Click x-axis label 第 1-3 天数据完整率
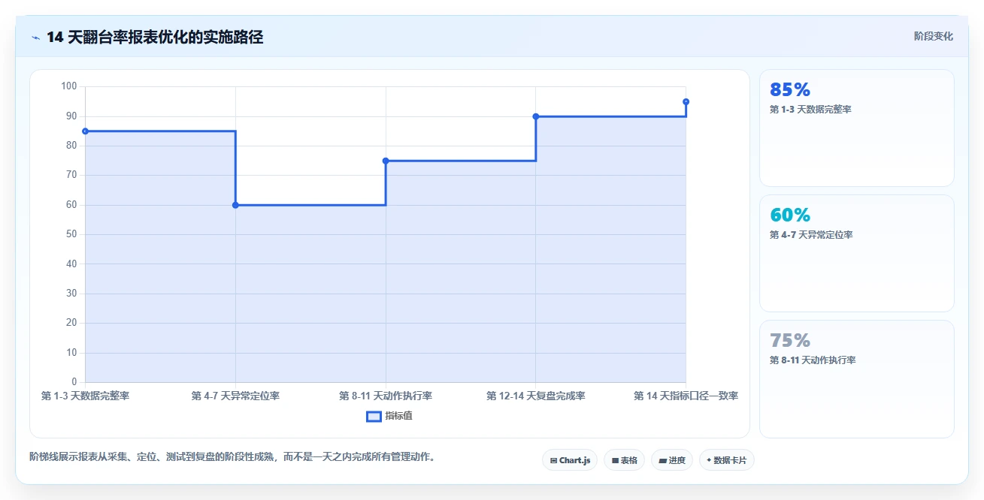Screen dimensions: 984x500 point(85,396)
